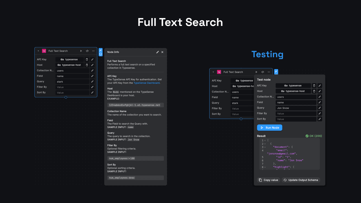Click the typesense-host chip in left node
This screenshot has width=361, height=203.
[69, 65]
